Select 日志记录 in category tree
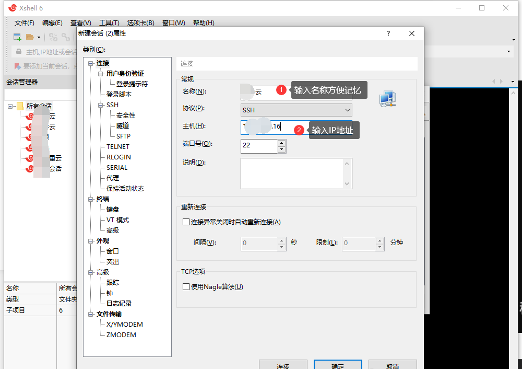This screenshot has height=369, width=522. tap(119, 304)
